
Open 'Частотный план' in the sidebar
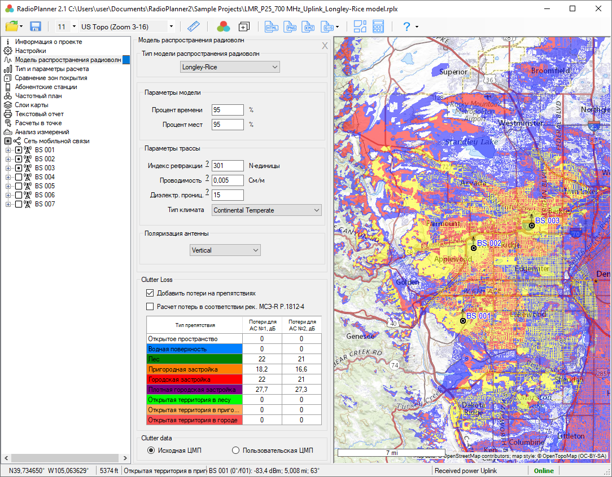(38, 96)
